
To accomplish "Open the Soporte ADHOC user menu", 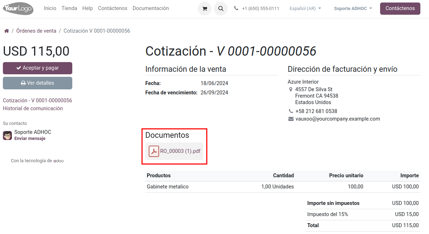I will (x=353, y=9).
